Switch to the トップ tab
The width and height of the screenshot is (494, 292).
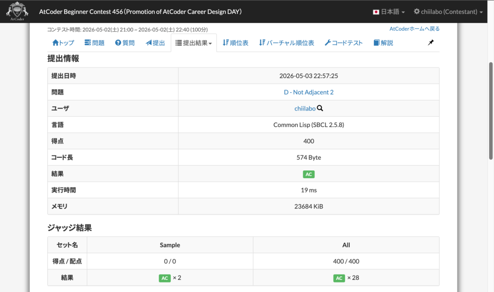63,43
